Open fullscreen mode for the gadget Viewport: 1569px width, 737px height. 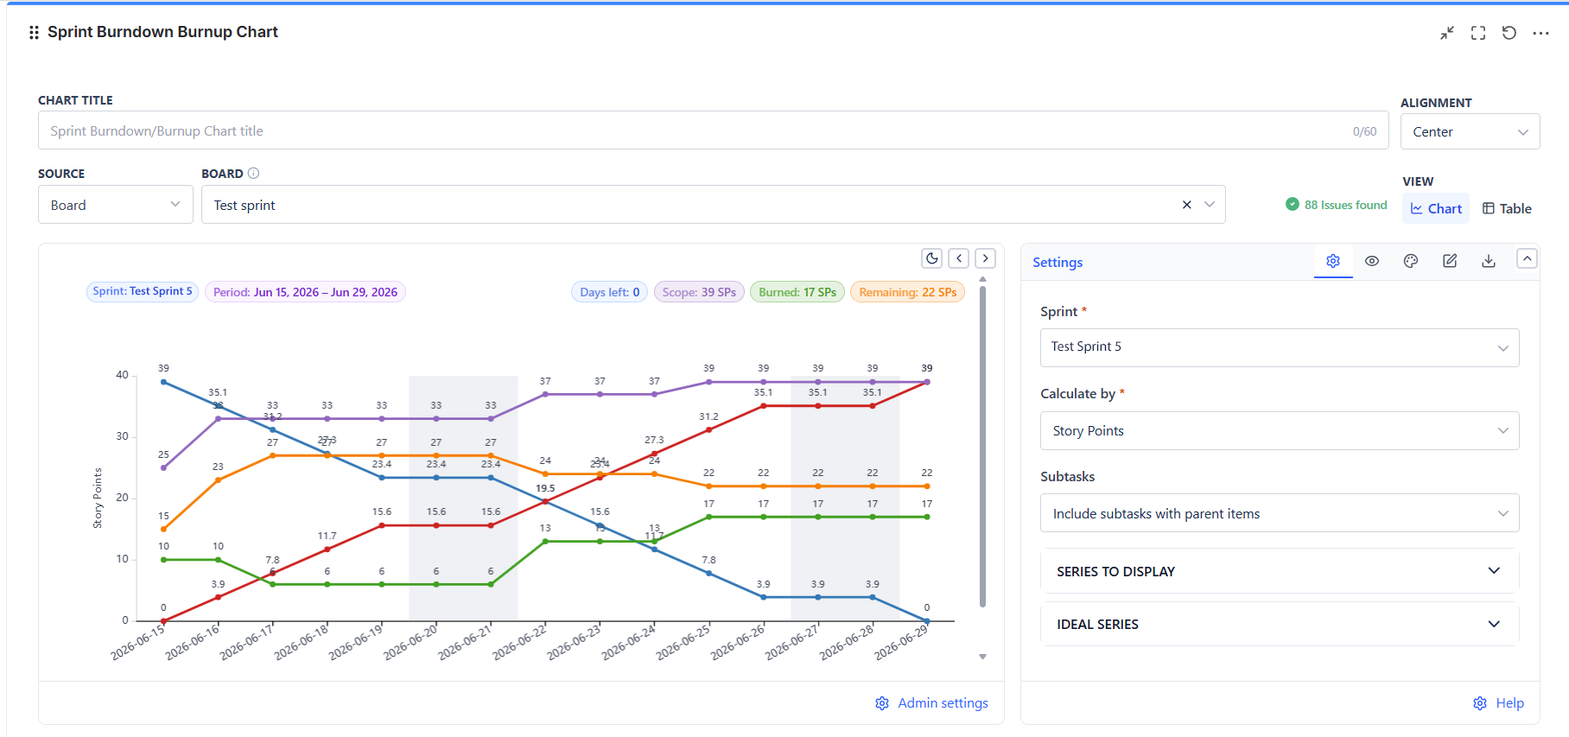tap(1478, 33)
